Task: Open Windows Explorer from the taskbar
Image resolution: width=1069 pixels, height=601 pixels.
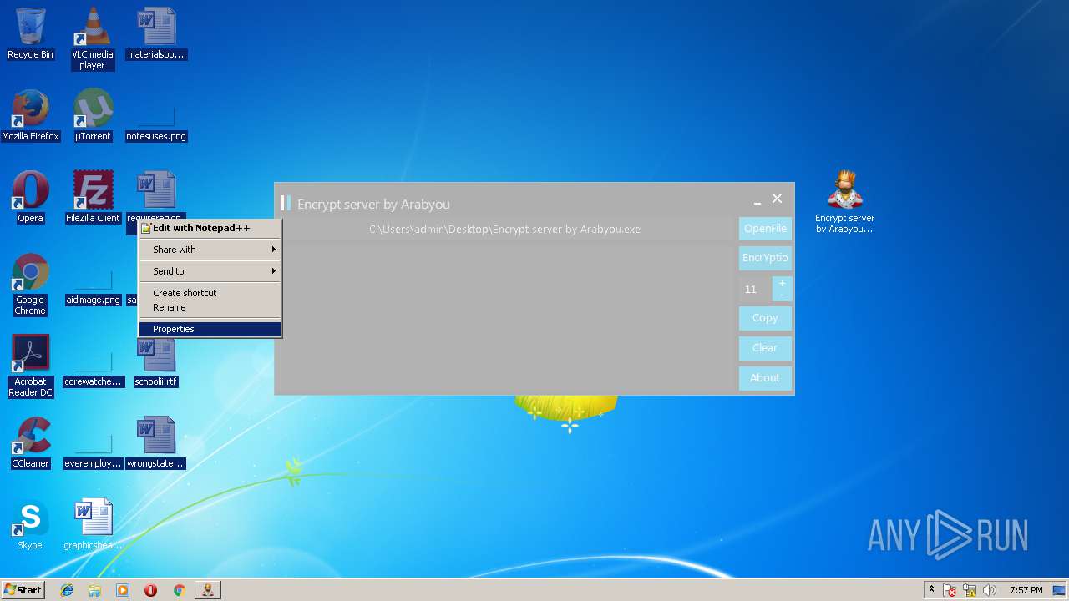Action: coord(94,590)
